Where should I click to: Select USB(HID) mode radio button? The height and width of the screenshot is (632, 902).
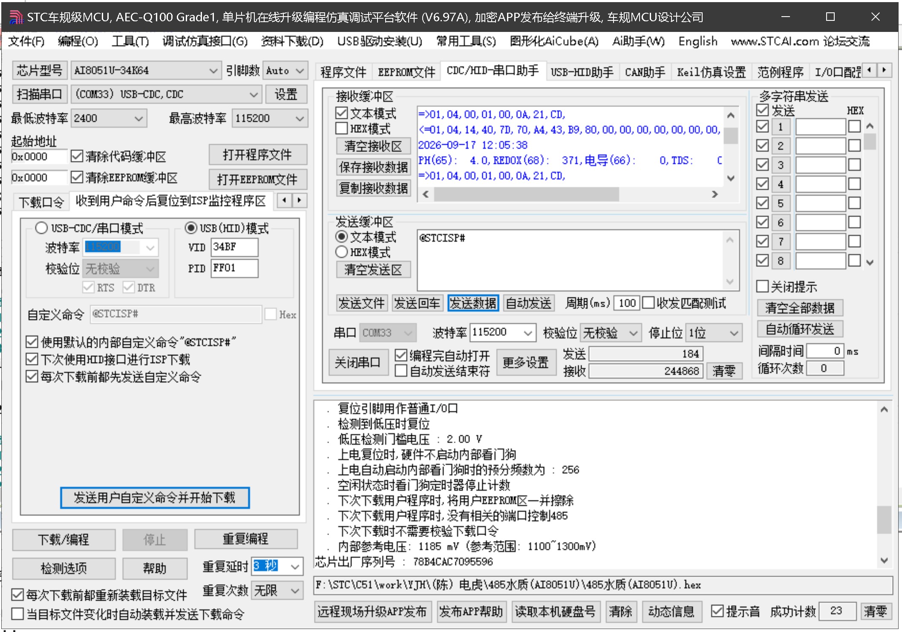[191, 228]
